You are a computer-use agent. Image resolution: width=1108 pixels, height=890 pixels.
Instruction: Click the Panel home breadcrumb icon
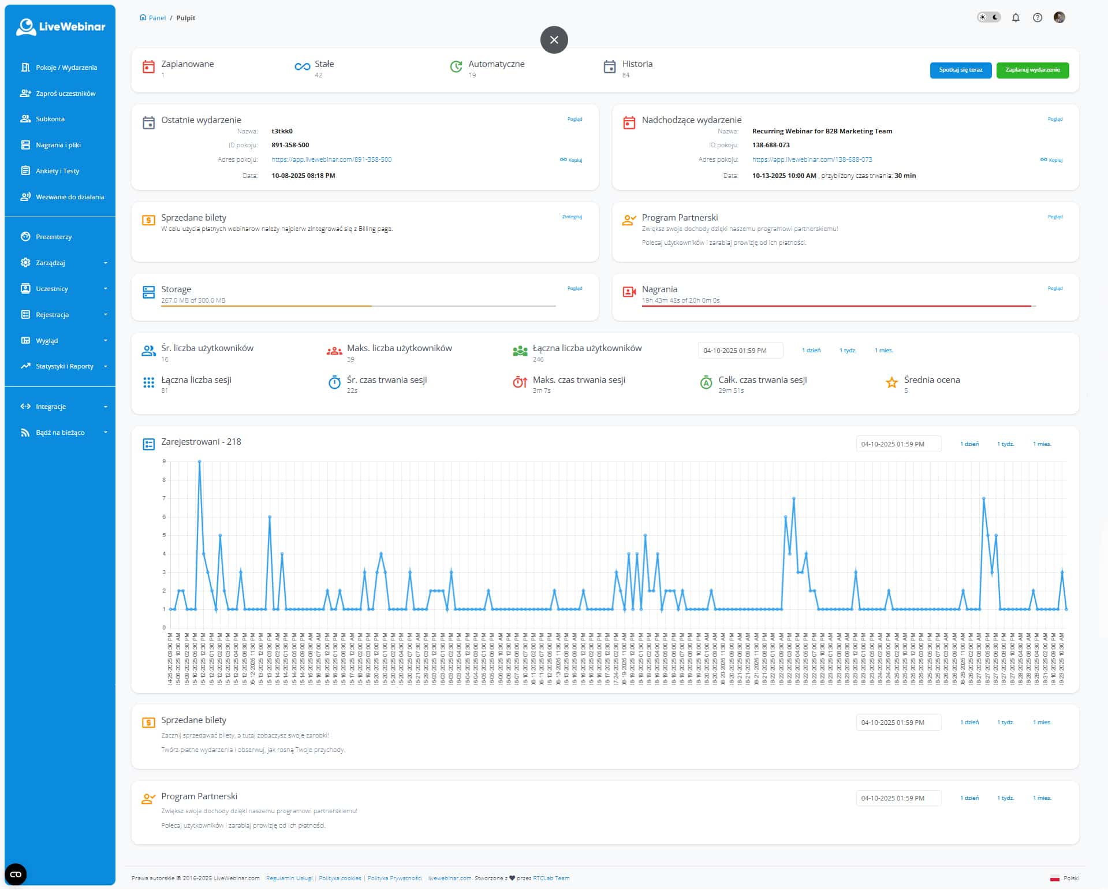143,18
